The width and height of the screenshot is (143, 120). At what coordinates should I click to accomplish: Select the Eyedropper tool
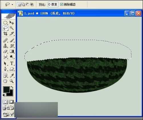click(12, 76)
